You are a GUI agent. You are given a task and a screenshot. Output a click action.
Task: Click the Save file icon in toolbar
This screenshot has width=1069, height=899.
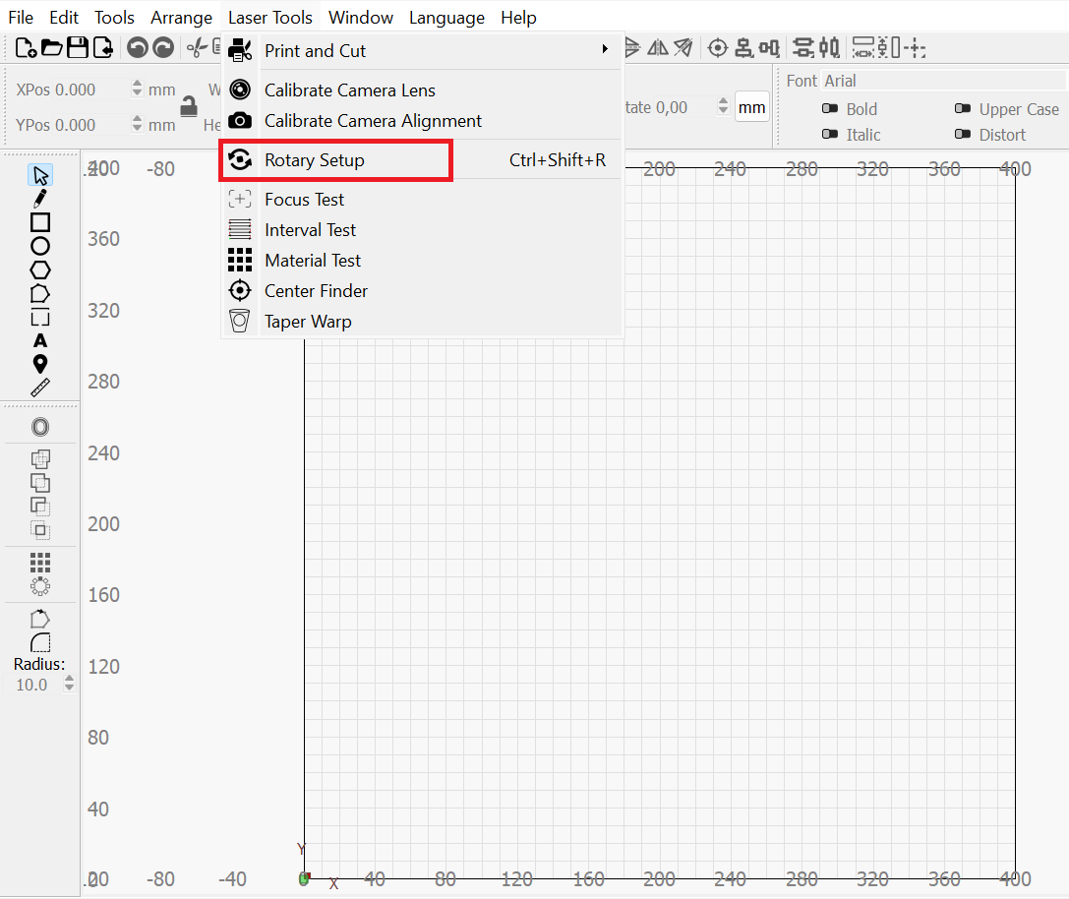pos(76,47)
